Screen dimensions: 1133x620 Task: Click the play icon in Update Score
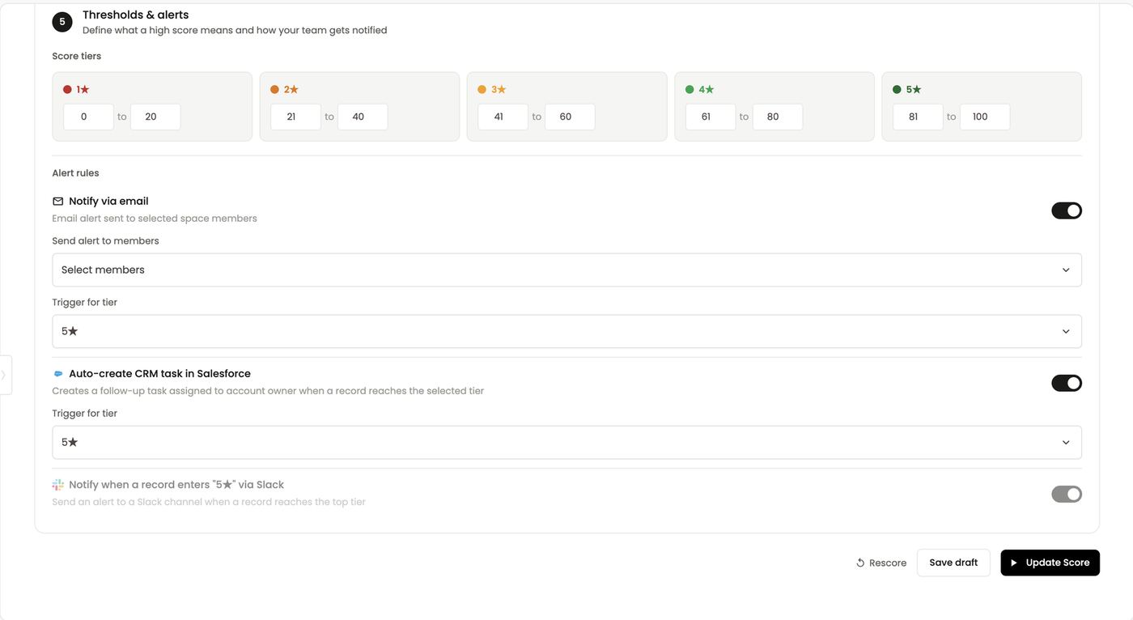pyautogui.click(x=1014, y=563)
